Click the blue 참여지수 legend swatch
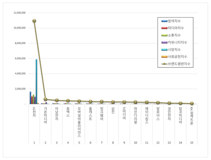 pyautogui.click(x=164, y=21)
